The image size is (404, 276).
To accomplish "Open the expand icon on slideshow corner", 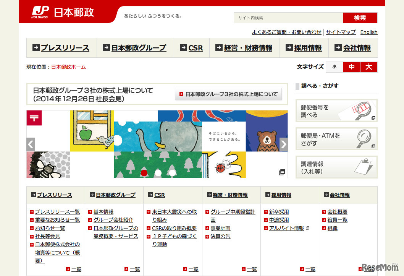I will click(282, 172).
